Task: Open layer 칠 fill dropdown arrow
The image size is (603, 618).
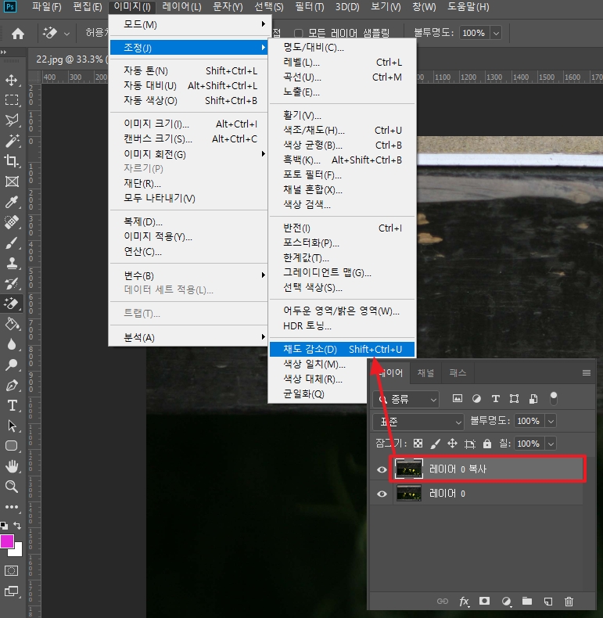Action: click(551, 444)
